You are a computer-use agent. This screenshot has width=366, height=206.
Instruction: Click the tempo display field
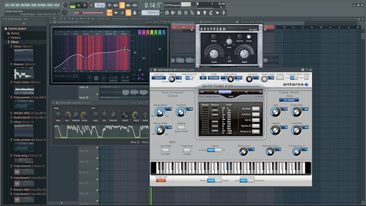(100, 5)
